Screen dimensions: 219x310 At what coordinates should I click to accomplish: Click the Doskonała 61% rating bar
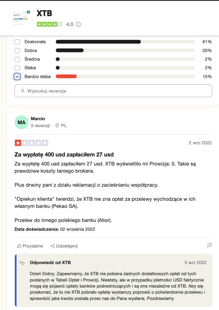pos(98,42)
